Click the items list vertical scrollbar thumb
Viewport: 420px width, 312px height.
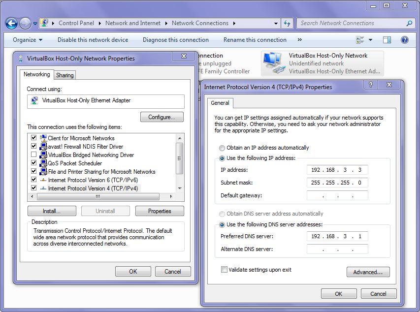(179, 158)
